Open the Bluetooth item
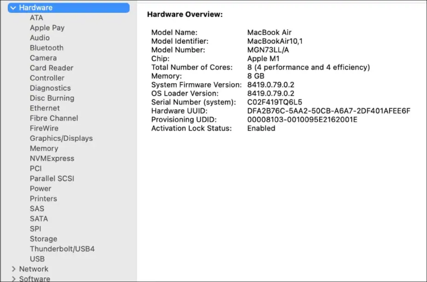The image size is (427, 282). click(47, 48)
